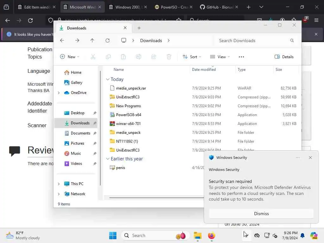Viewport: 324px width, 243px height.
Task: Expand the This PC tree node
Action: 59,184
